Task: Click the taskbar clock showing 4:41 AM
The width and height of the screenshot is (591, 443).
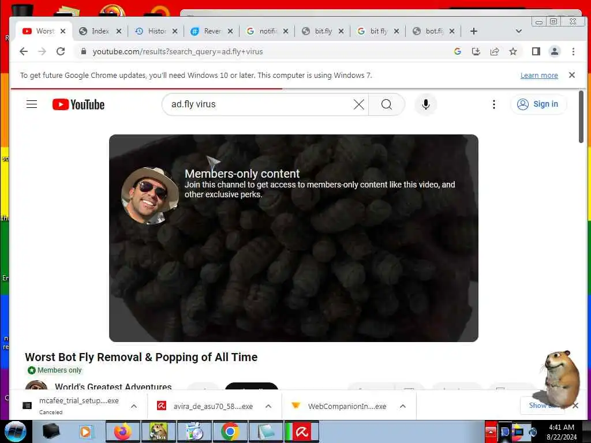Action: (562, 431)
